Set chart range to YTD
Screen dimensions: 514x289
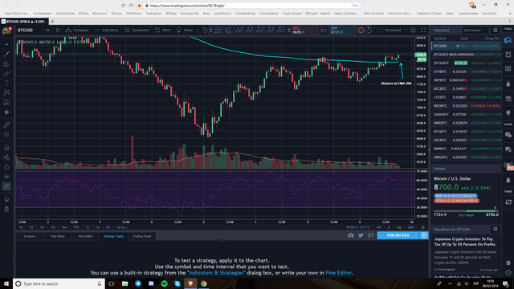[76, 227]
